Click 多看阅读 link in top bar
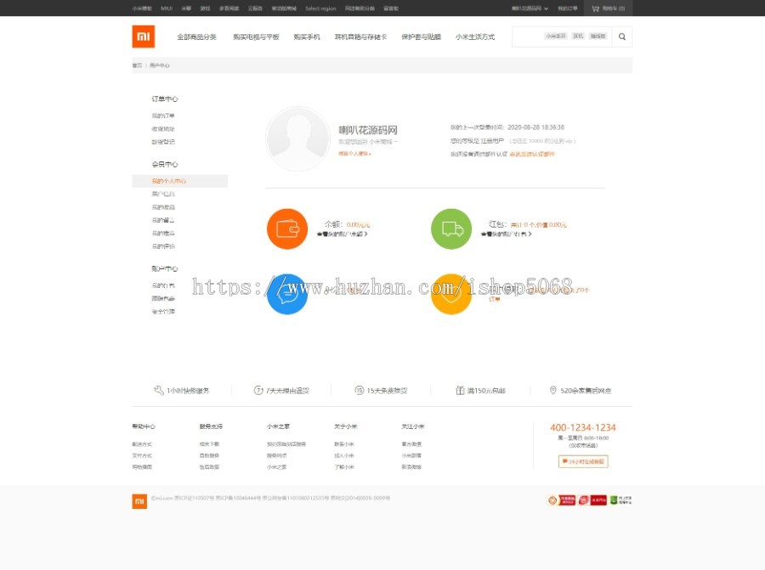The height and width of the screenshot is (570, 765). pos(229,8)
